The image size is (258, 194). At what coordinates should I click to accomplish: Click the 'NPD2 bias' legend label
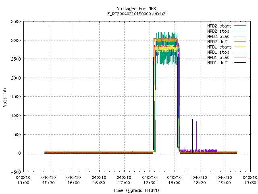(218, 36)
